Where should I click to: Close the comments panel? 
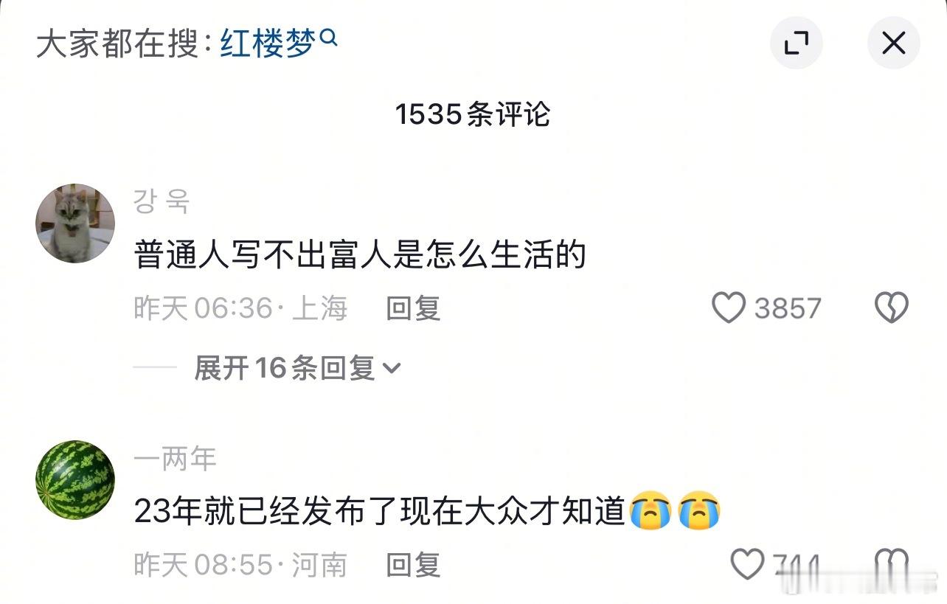[x=893, y=44]
